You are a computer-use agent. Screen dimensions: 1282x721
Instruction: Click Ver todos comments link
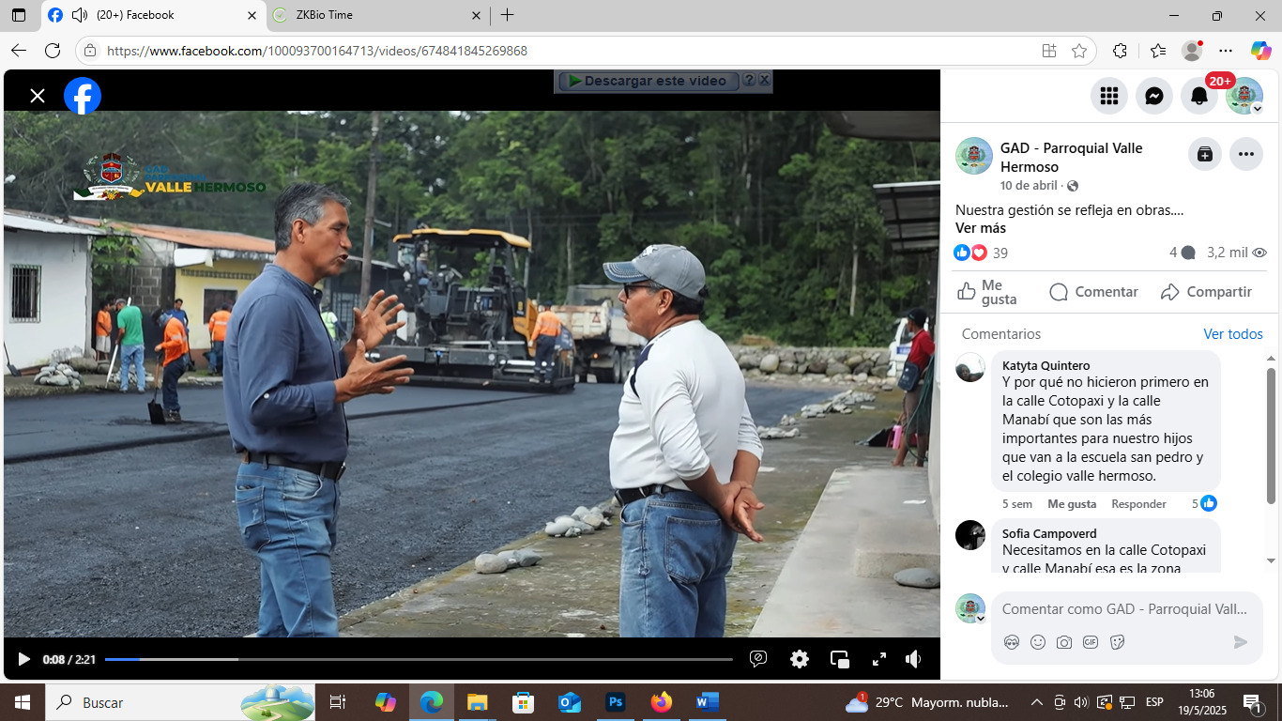1232,334
